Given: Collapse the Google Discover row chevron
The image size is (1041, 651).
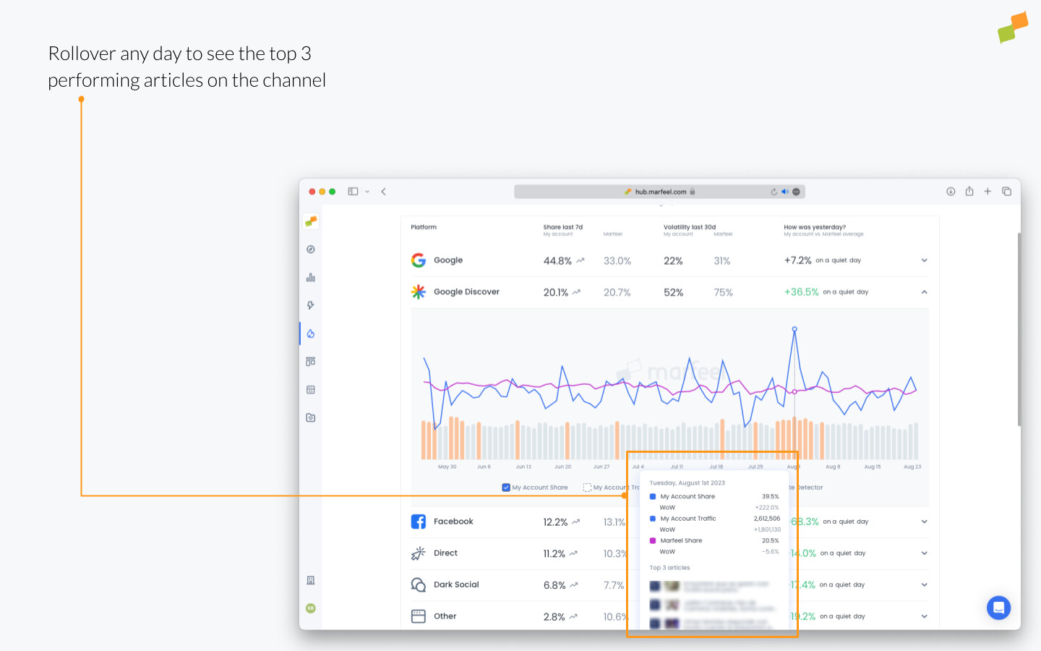Looking at the screenshot, I should coord(924,292).
